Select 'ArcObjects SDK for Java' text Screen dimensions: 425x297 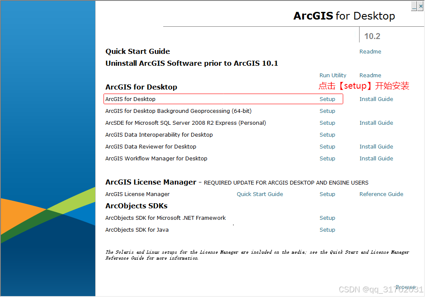[x=137, y=230]
